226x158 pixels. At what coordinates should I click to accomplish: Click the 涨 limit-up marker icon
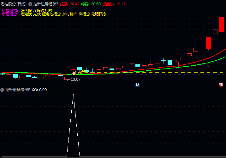point(221,85)
